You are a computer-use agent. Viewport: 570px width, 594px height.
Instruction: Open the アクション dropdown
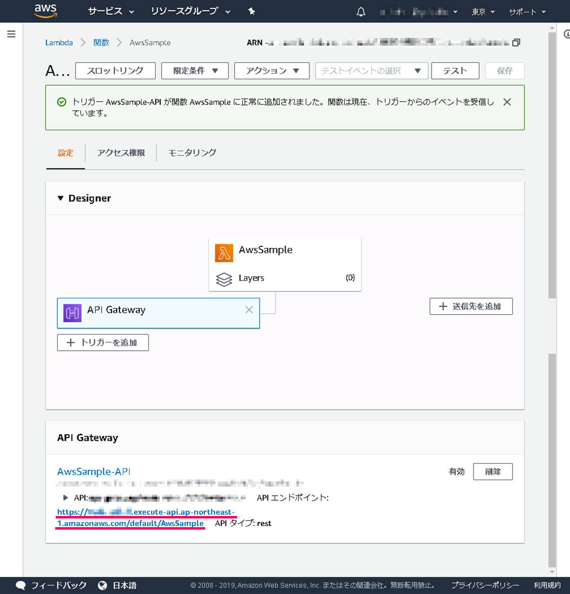coord(272,71)
